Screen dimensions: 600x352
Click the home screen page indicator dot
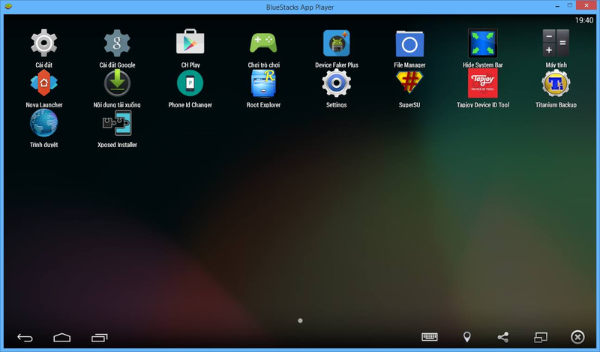point(301,320)
